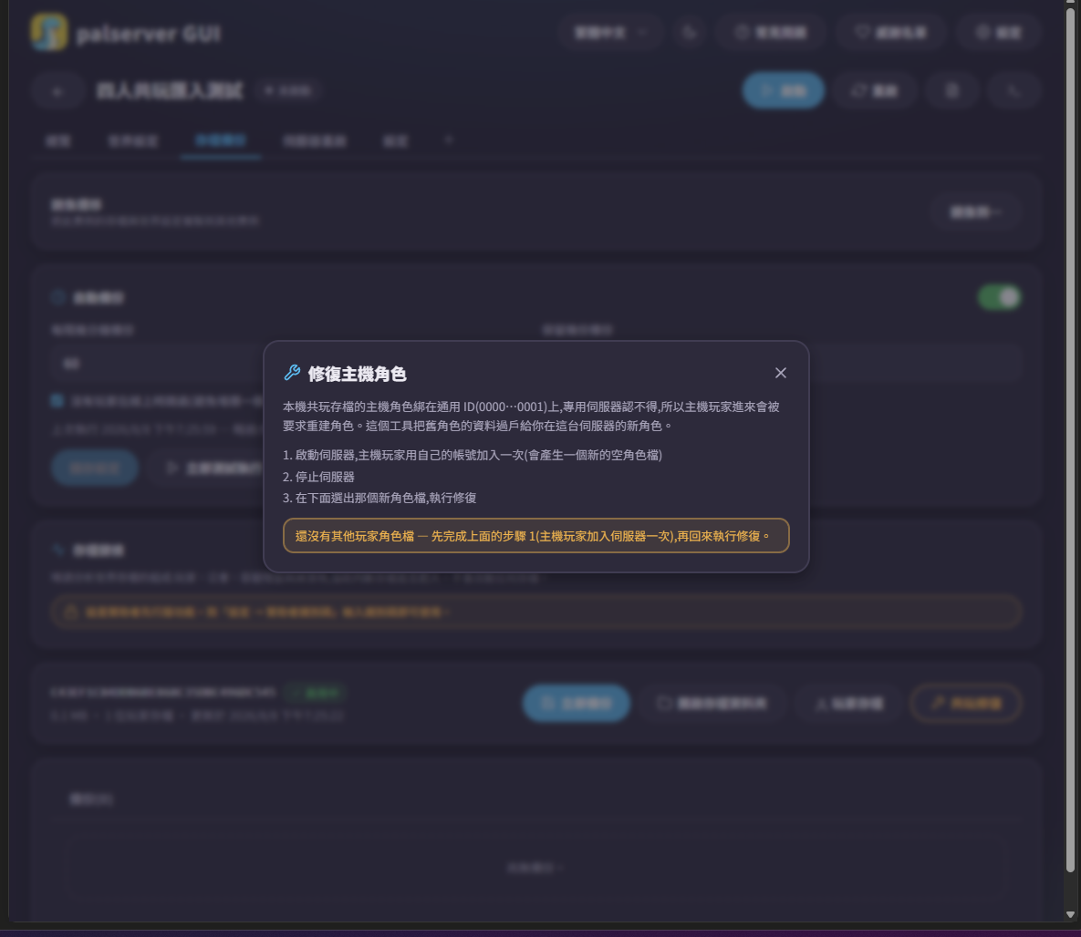Screen dimensions: 1081x937
Task: Click the blue button in the save row
Action: [x=577, y=704]
